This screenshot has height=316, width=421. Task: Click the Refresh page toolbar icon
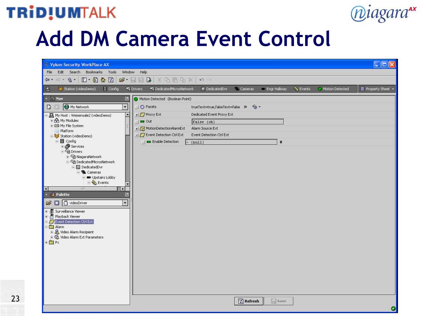pyautogui.click(x=111, y=80)
